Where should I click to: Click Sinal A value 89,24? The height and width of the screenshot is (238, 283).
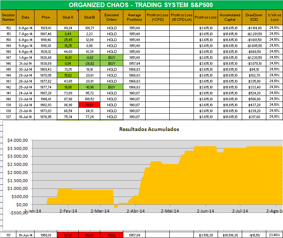(68, 28)
